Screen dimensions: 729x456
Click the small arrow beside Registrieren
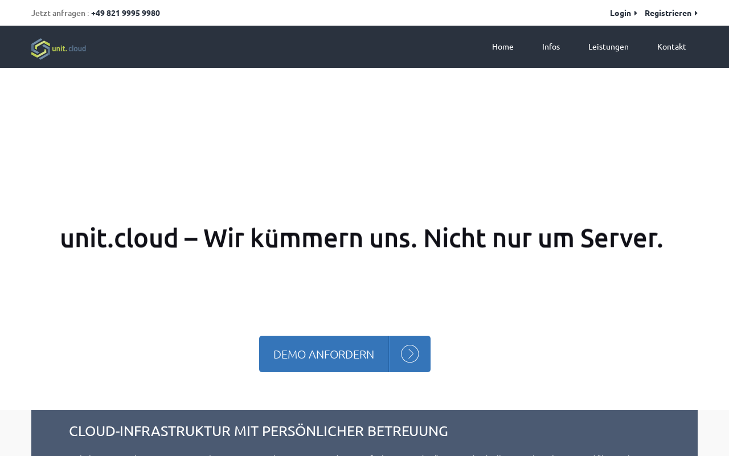pos(696,13)
